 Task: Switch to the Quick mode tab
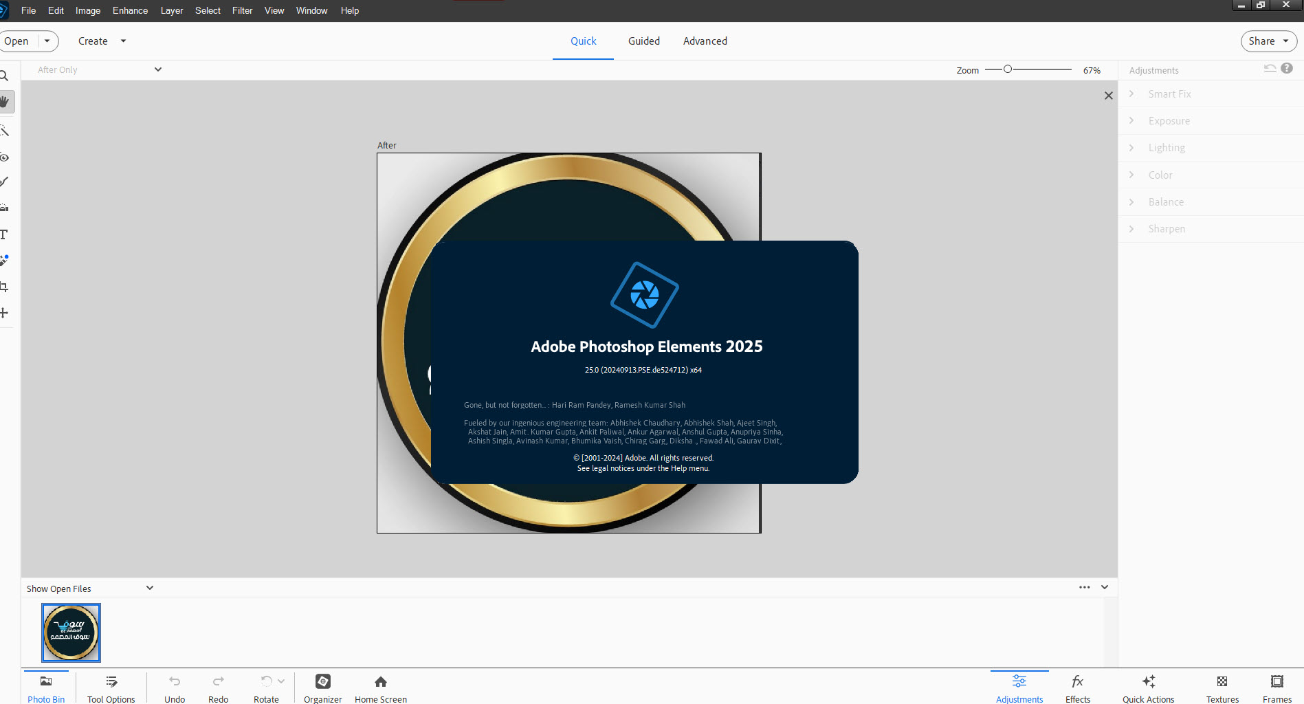(583, 41)
